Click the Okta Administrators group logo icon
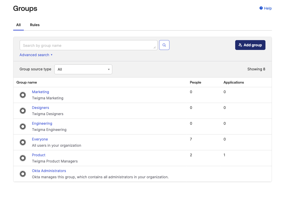 [x=23, y=174]
